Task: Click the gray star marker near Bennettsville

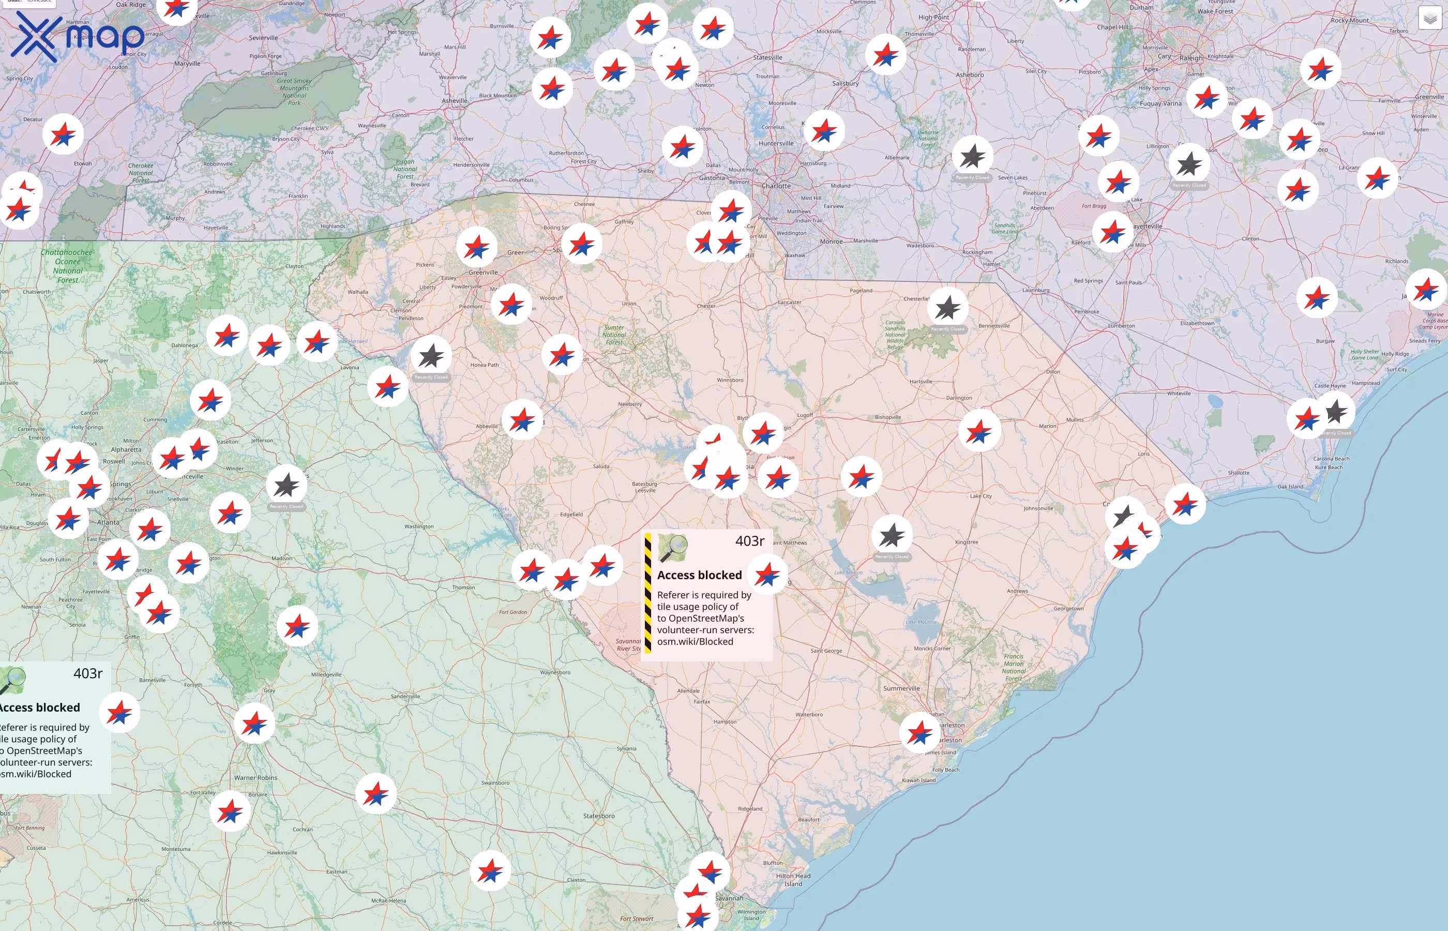Action: point(947,308)
